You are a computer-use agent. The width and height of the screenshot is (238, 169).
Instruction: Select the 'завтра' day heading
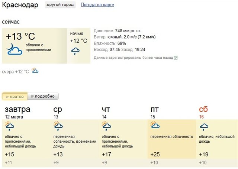point(17,109)
